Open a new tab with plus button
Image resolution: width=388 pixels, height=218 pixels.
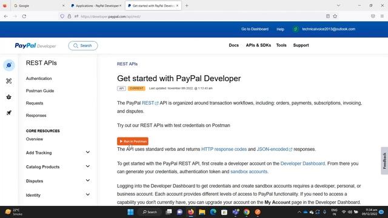point(187,5)
